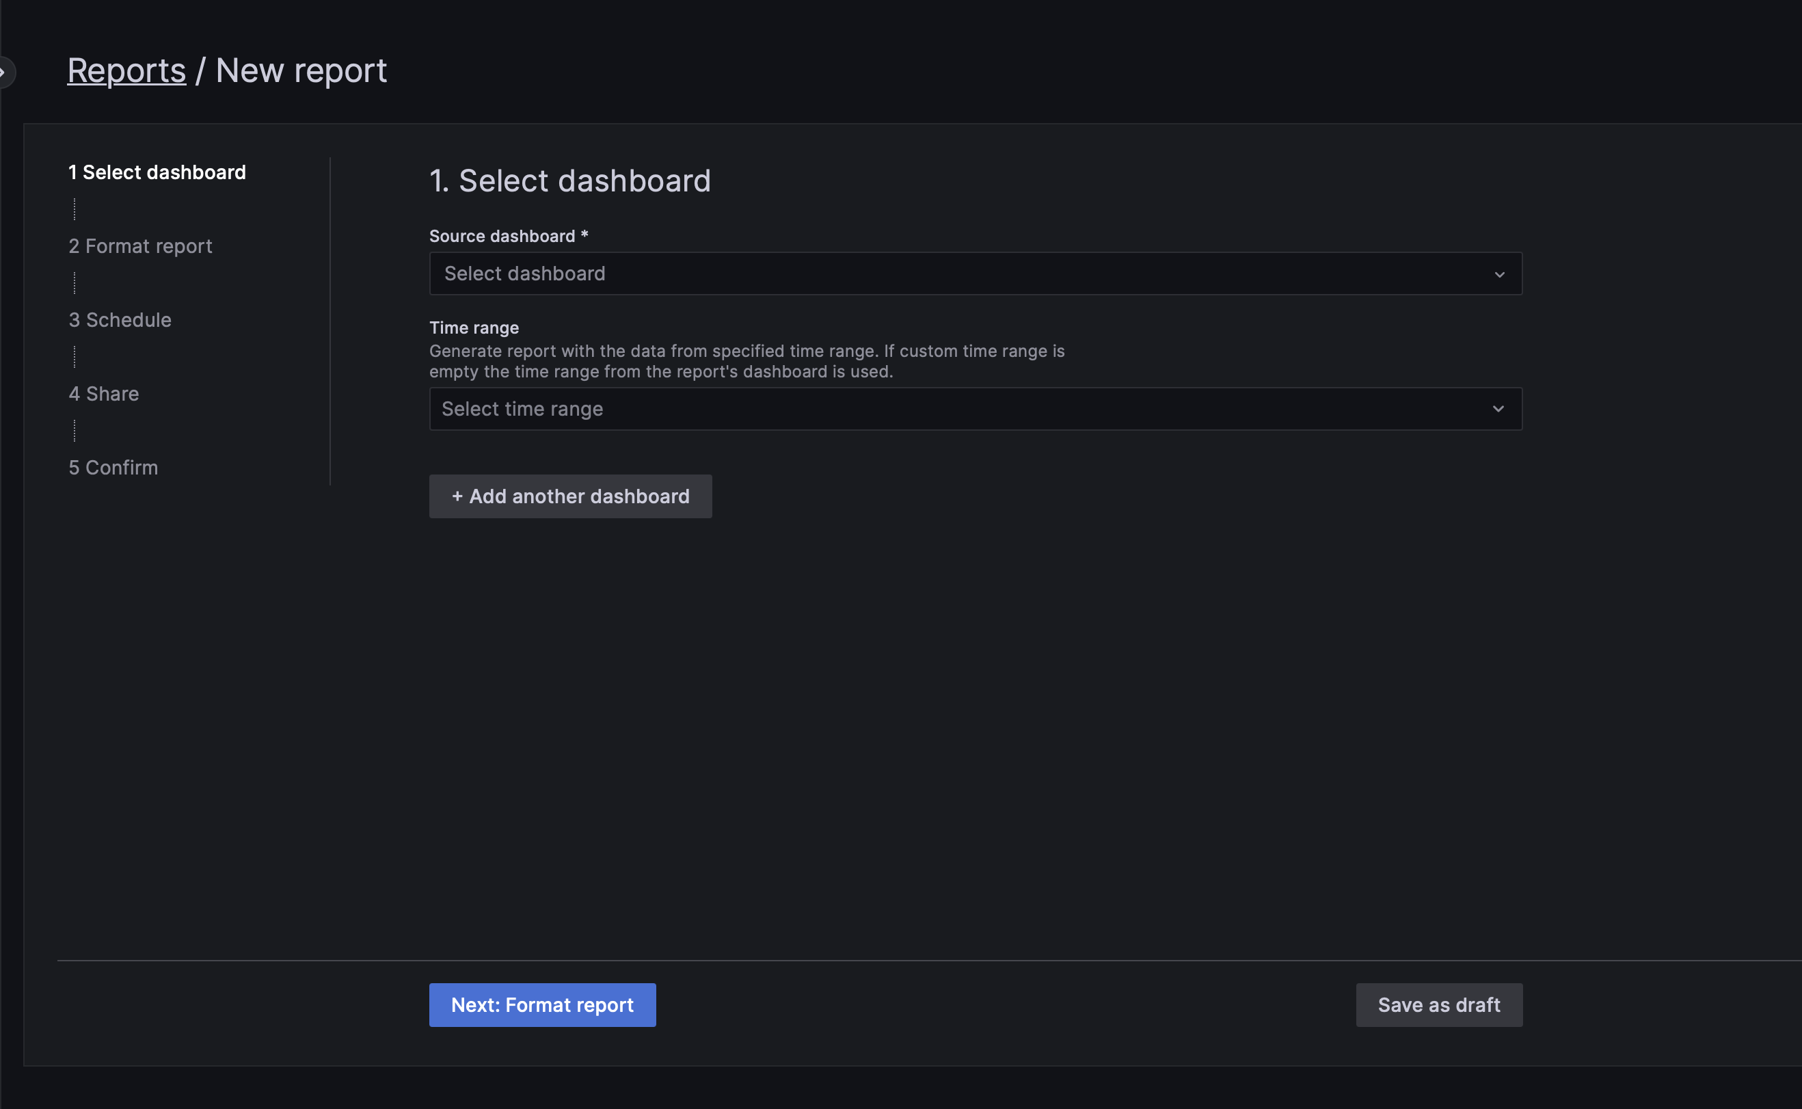
Task: Click the chevron on the Source dashboard selector
Action: click(1498, 273)
